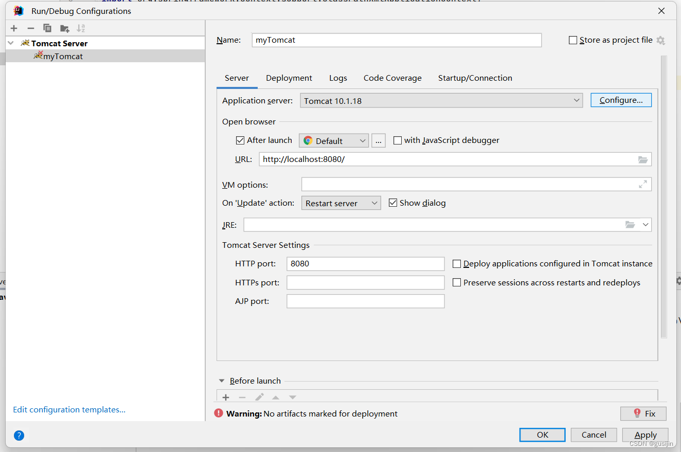Select myTomcat configuration in tree
This screenshot has height=452, width=681.
coord(105,56)
